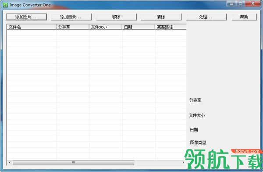The height and width of the screenshot is (172, 263).
Task: Click the 移除 button
Action: point(116,17)
